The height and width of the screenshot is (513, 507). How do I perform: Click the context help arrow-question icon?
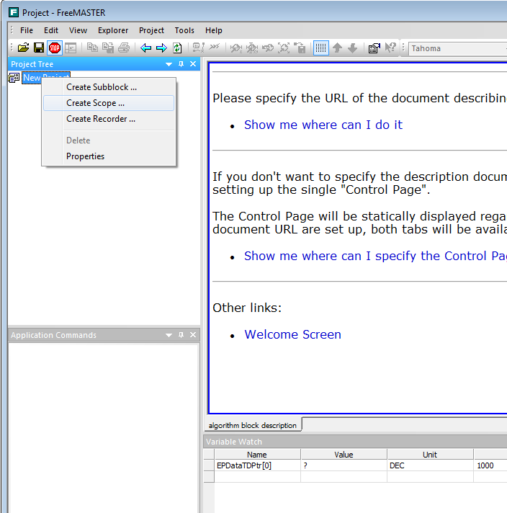coord(390,48)
